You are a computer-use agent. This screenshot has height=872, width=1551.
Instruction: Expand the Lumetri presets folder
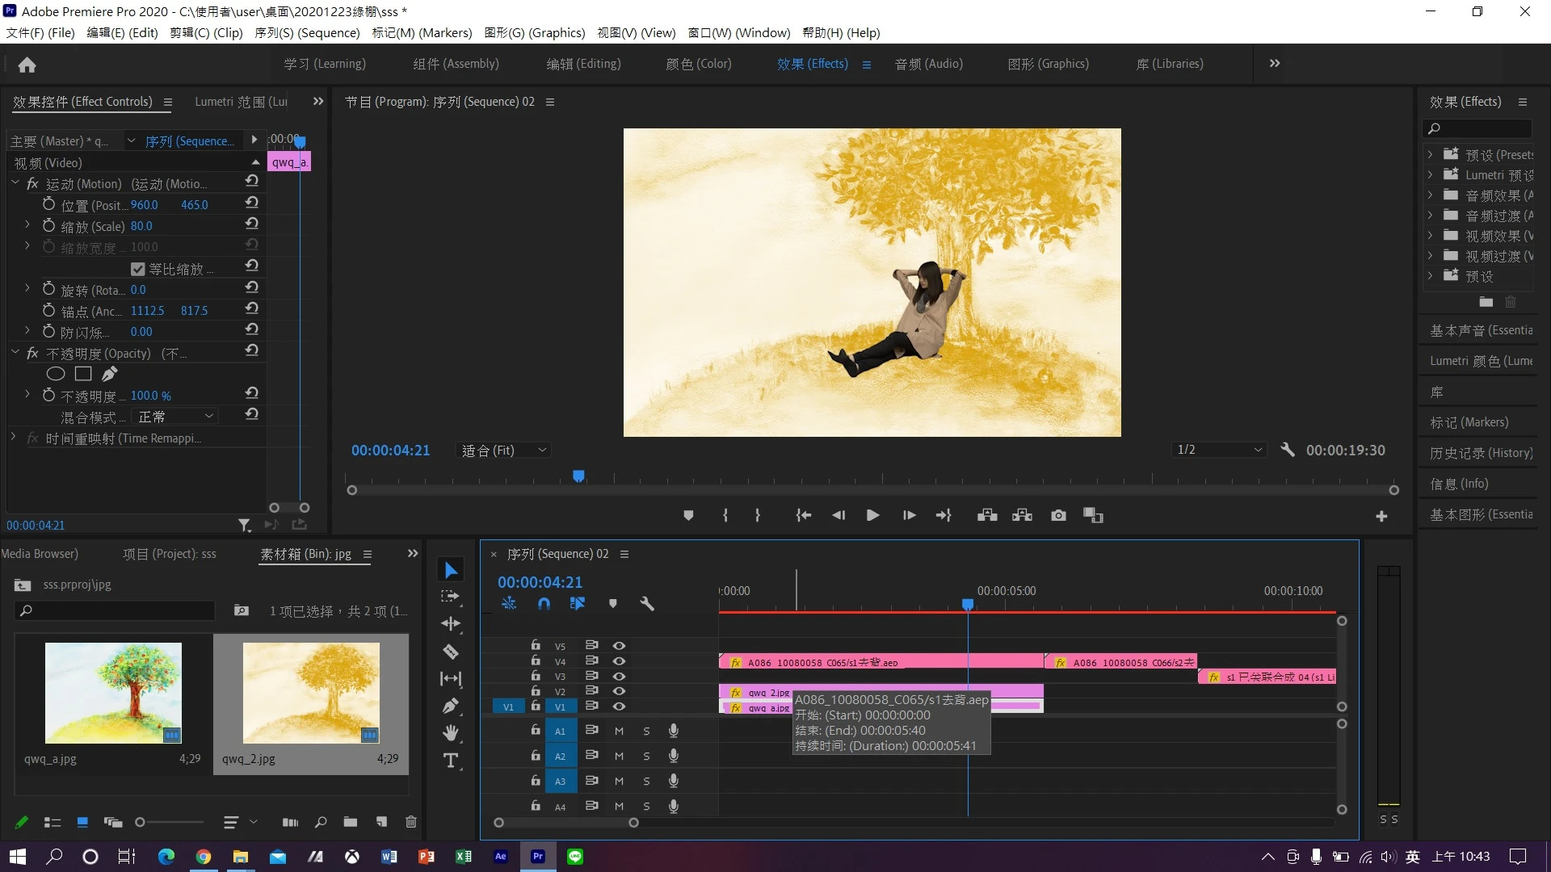1430,174
